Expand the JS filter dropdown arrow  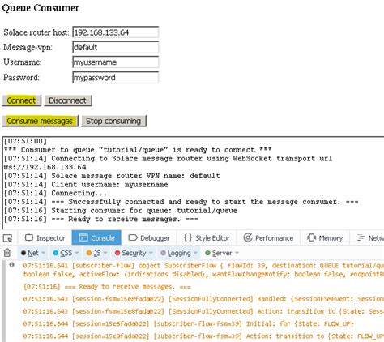tap(105, 253)
